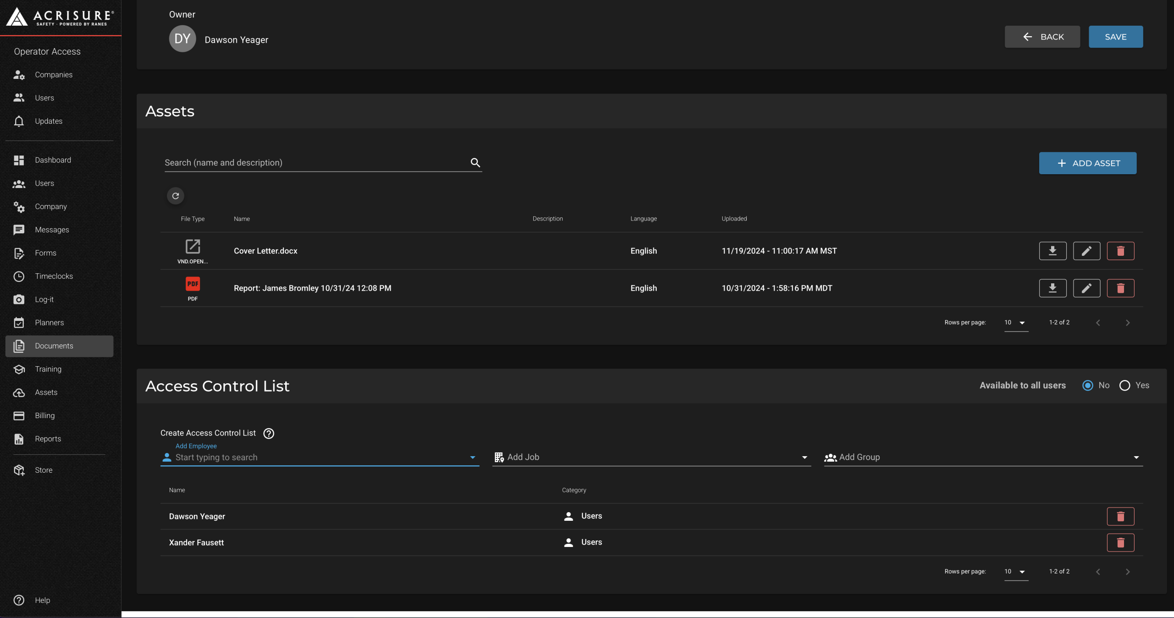Change access list rows per page

(x=1016, y=572)
